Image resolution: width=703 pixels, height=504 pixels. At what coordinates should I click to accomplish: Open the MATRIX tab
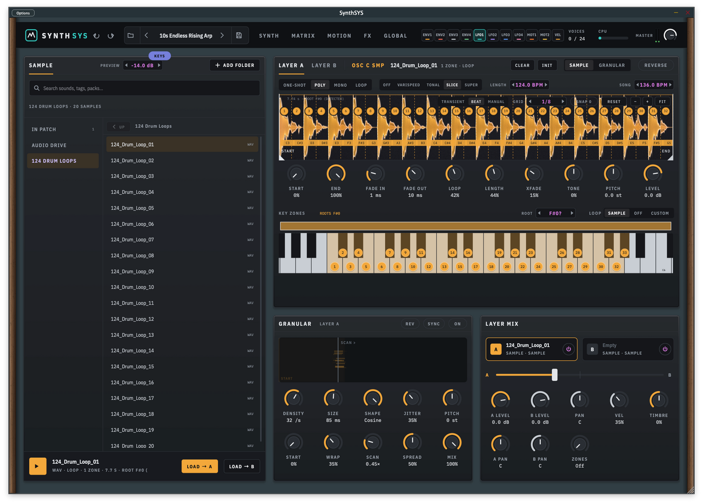303,36
